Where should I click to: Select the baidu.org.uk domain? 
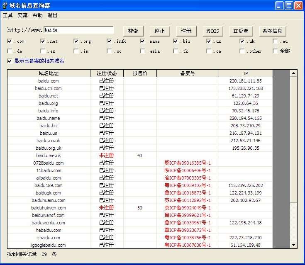[x=49, y=148]
